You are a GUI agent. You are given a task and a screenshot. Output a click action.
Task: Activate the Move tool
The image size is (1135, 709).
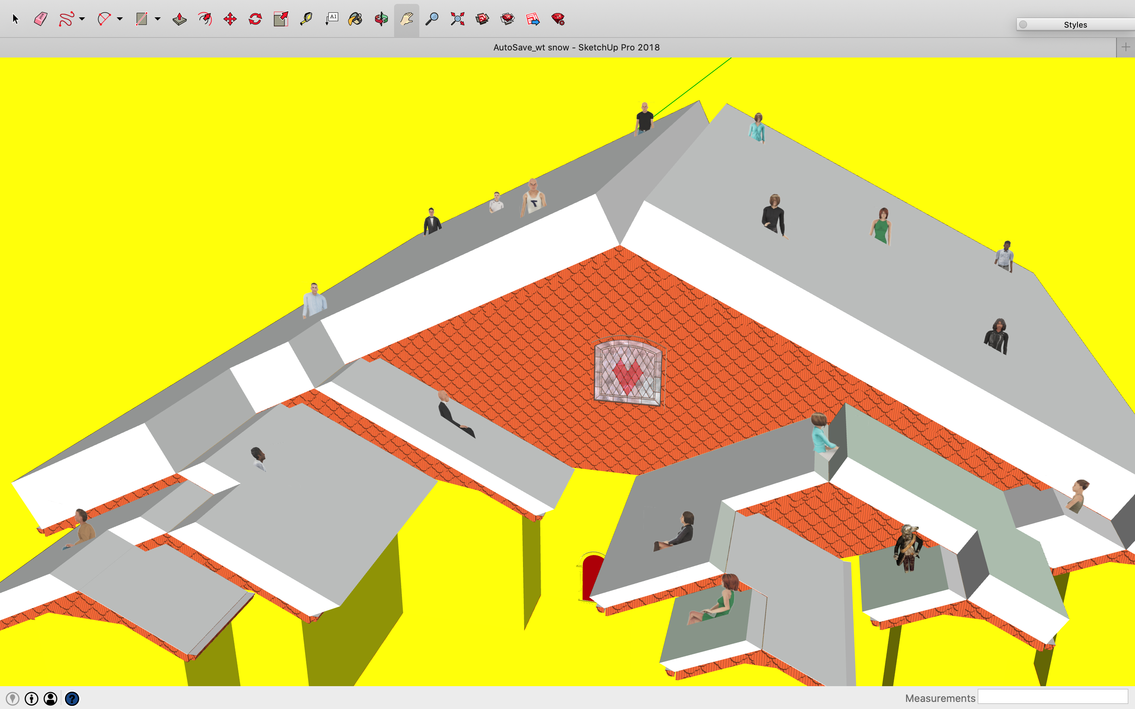pos(230,19)
